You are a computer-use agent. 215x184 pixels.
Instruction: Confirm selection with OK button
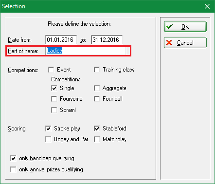pyautogui.click(x=185, y=26)
